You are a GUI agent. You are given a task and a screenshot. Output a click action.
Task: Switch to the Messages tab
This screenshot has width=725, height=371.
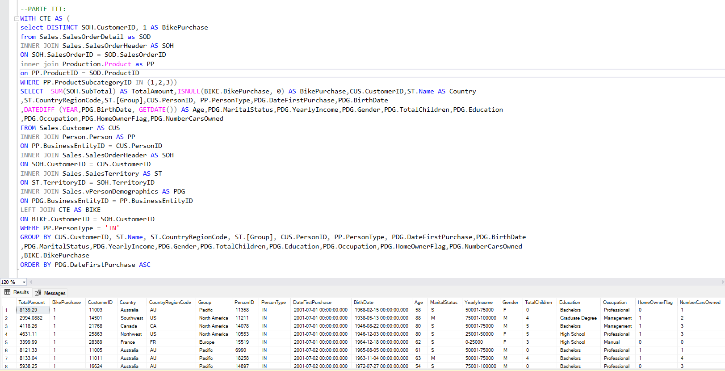54,293
